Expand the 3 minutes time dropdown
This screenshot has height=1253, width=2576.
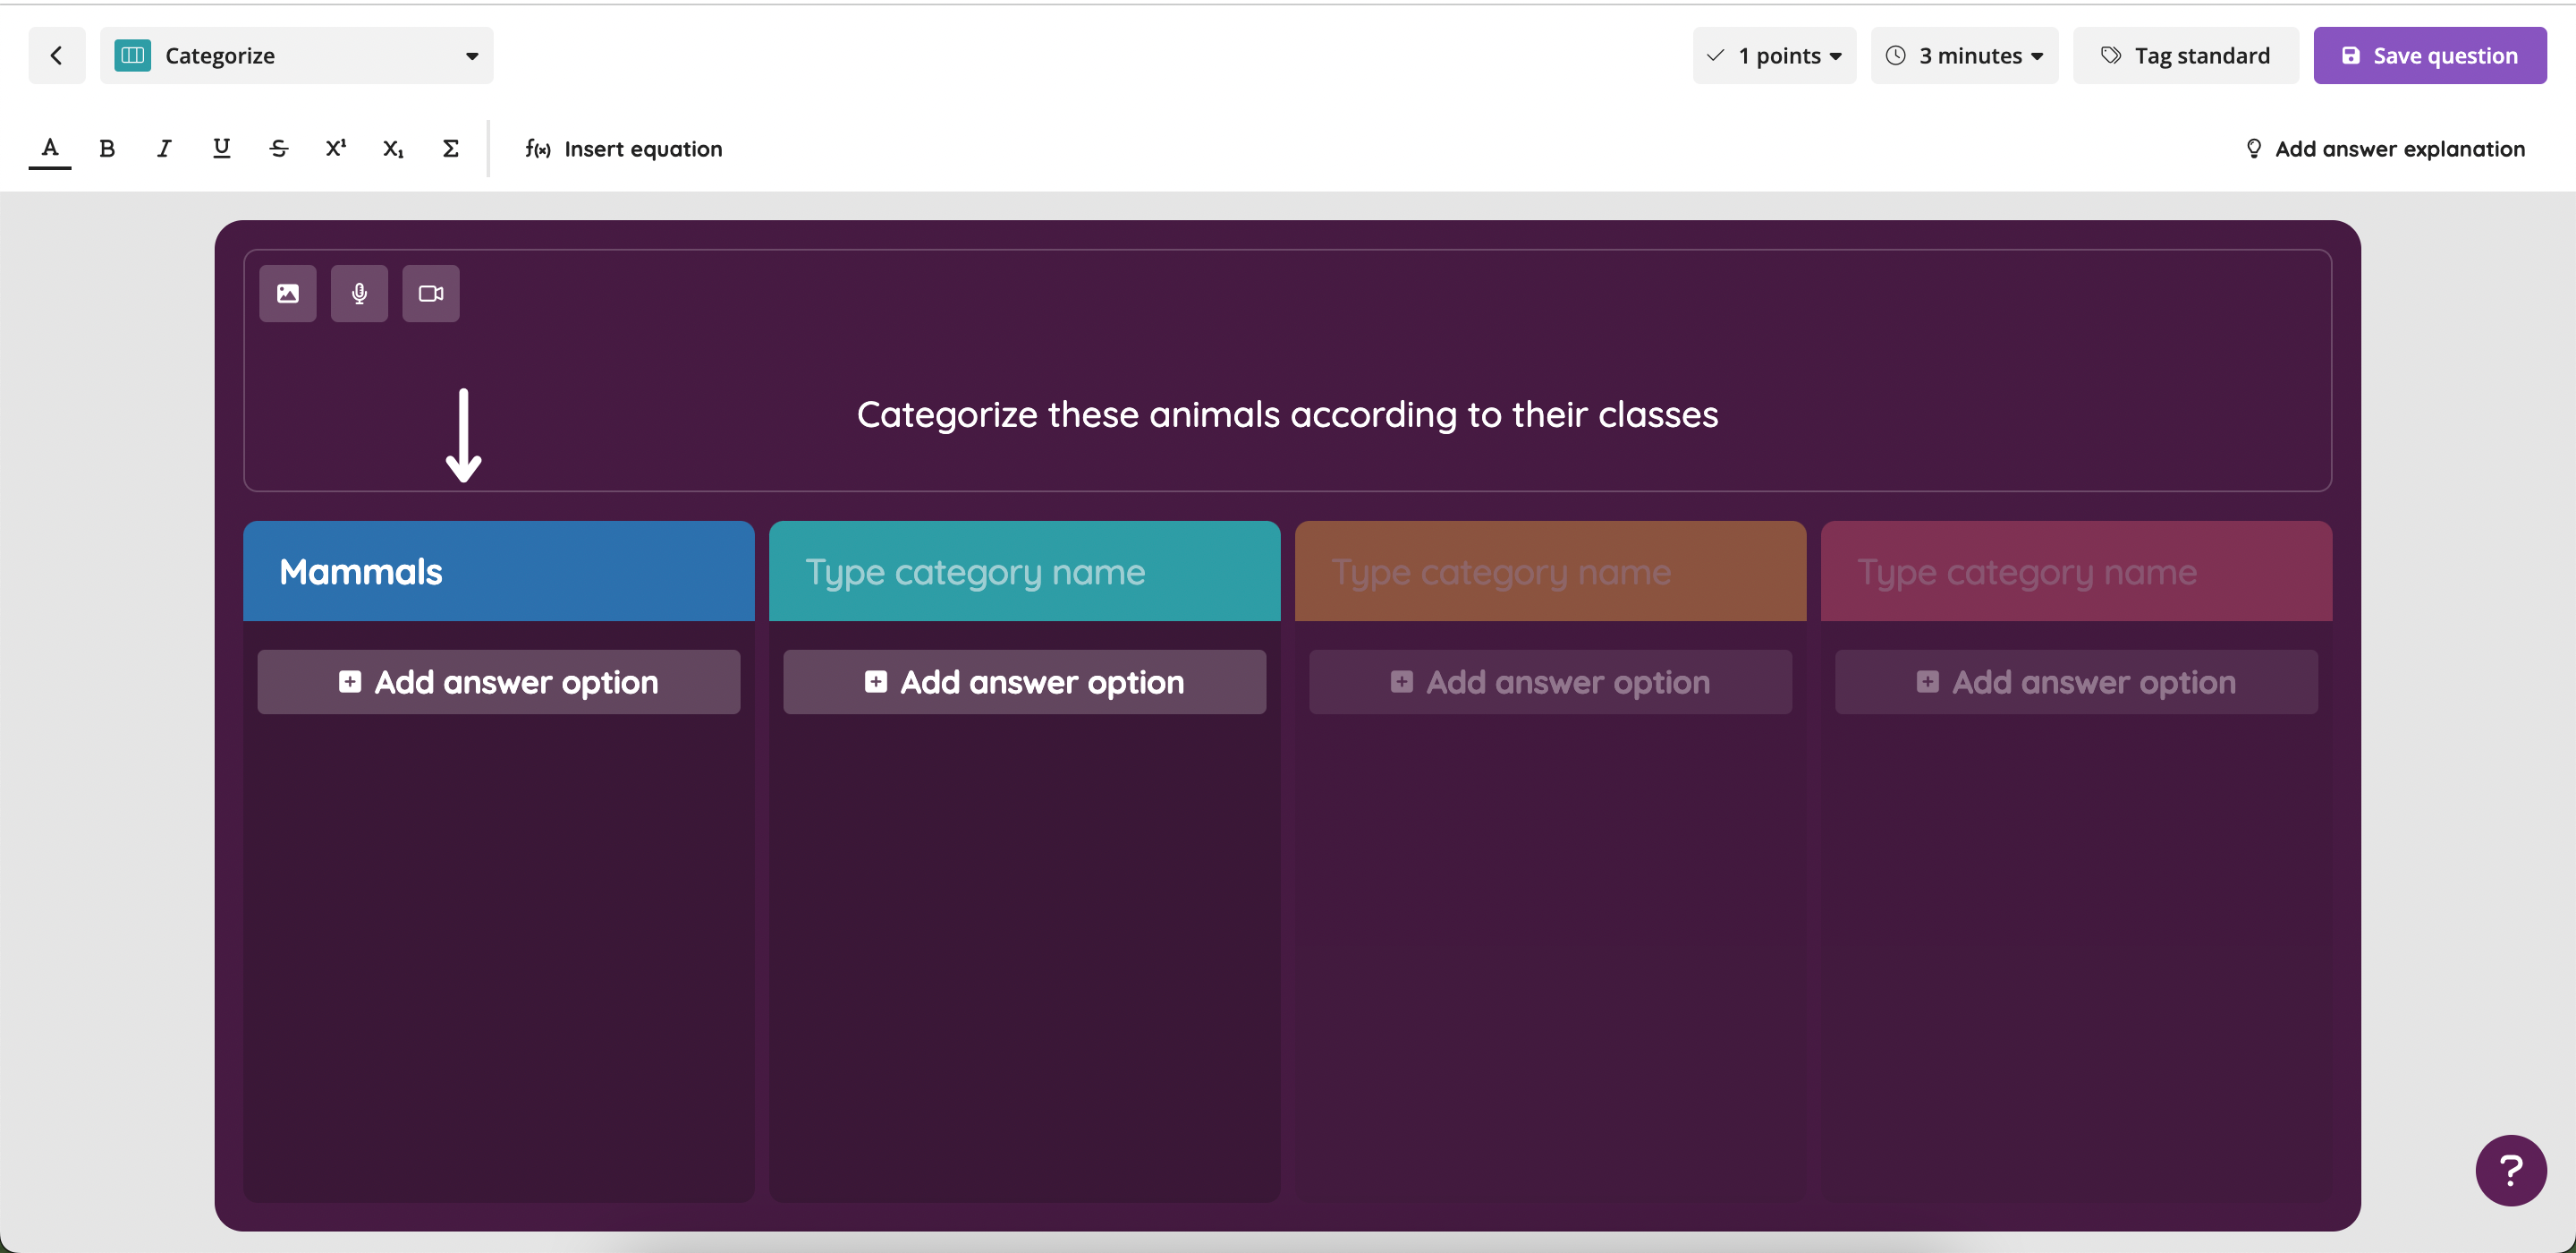coord(1964,55)
